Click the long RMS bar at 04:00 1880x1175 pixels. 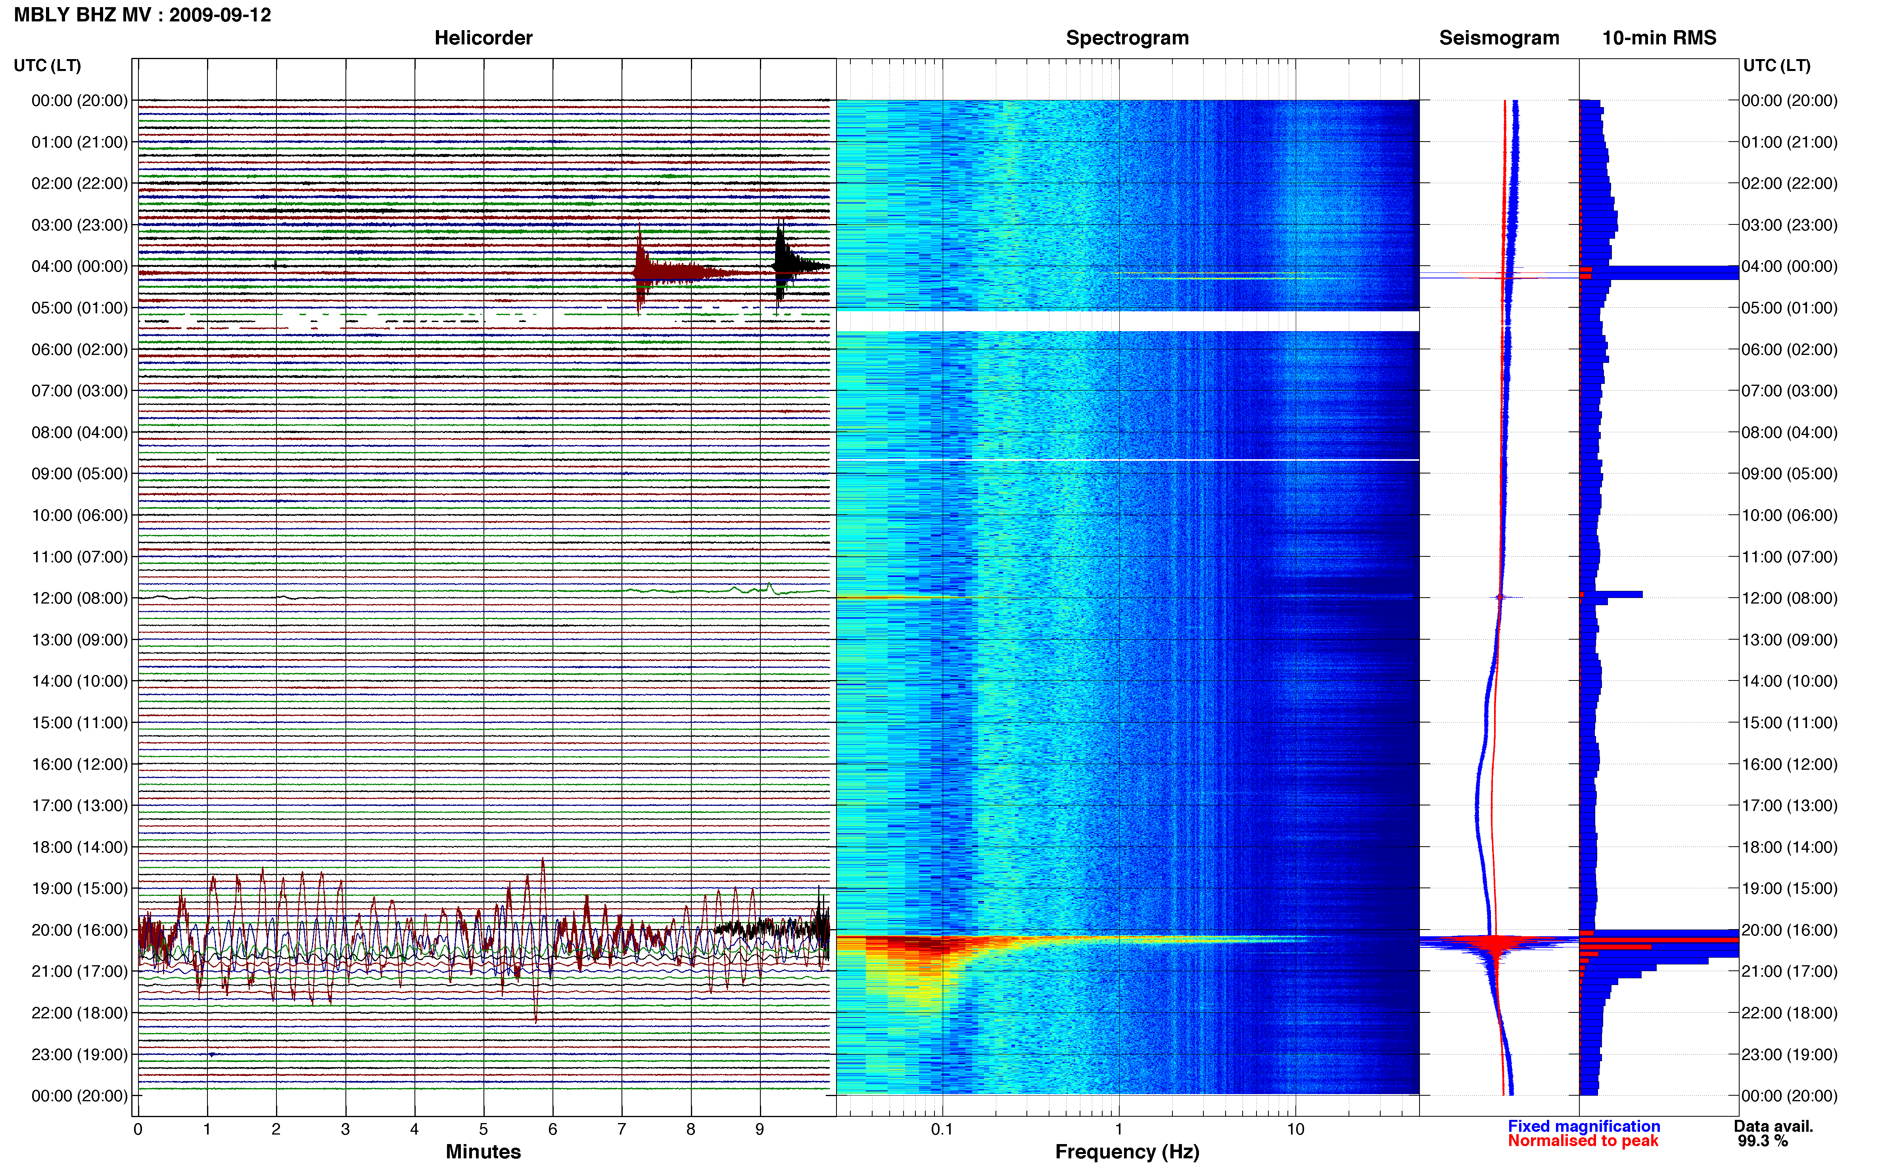[x=1660, y=273]
